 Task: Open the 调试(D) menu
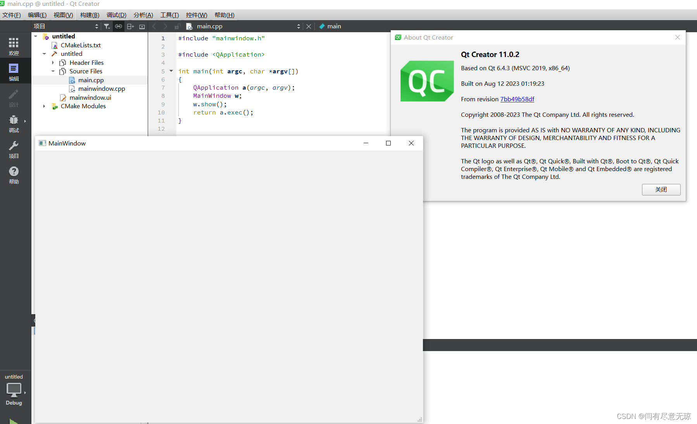click(116, 15)
